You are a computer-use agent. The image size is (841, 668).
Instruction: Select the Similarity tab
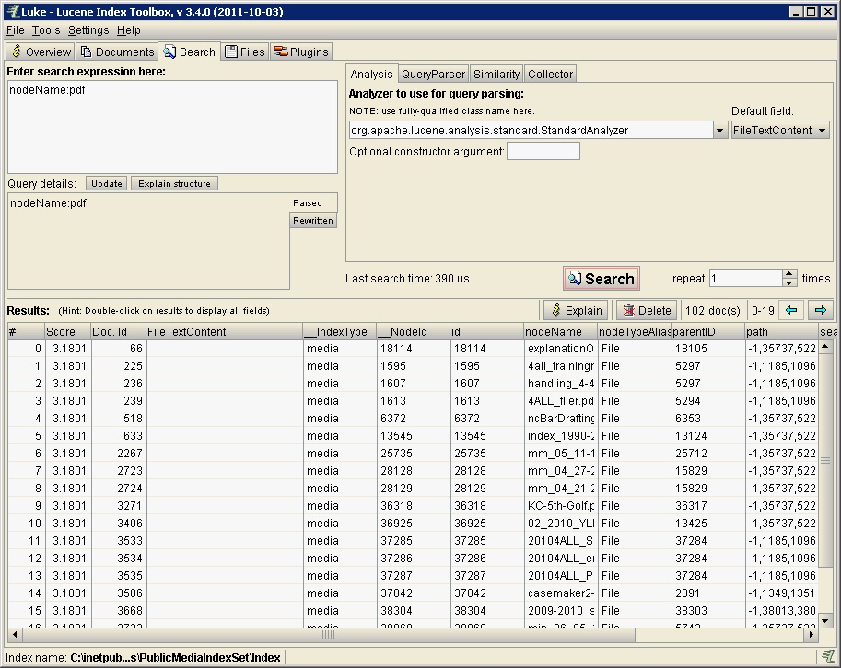(496, 74)
